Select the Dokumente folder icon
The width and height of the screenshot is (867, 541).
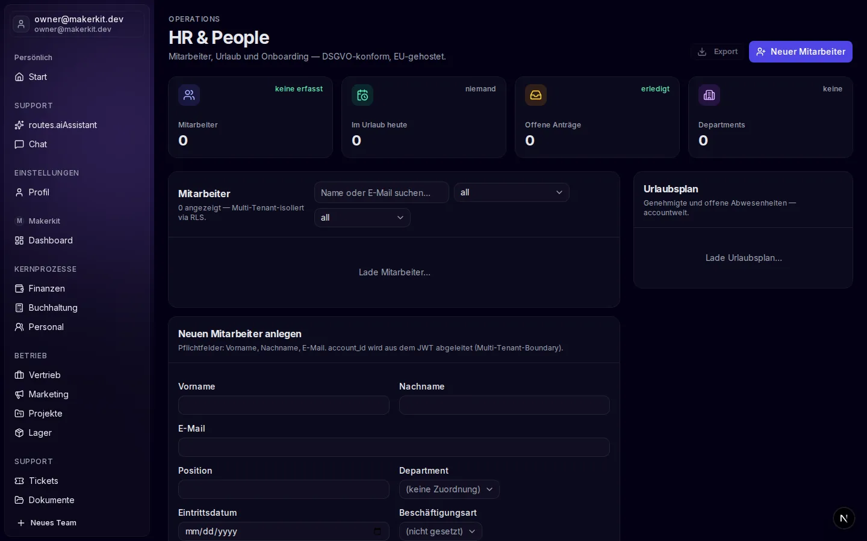[19, 500]
